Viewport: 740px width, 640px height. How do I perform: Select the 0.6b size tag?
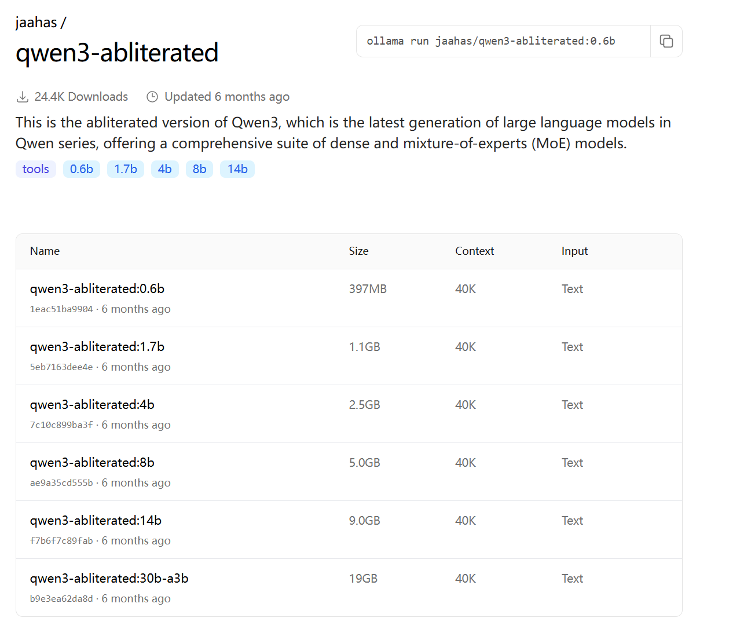click(82, 169)
